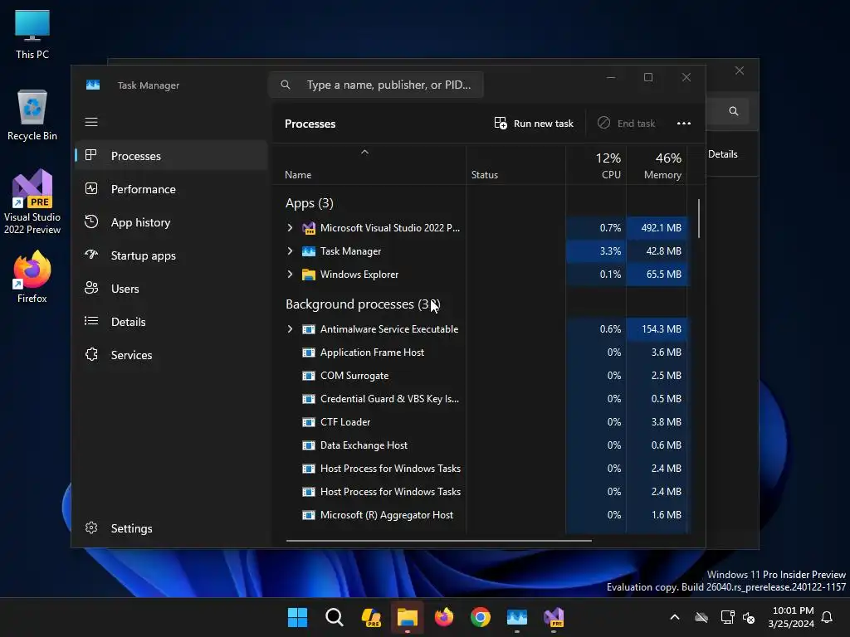Screen dimensions: 850x637
Task: Open the App history clock icon
Action: tap(91, 221)
